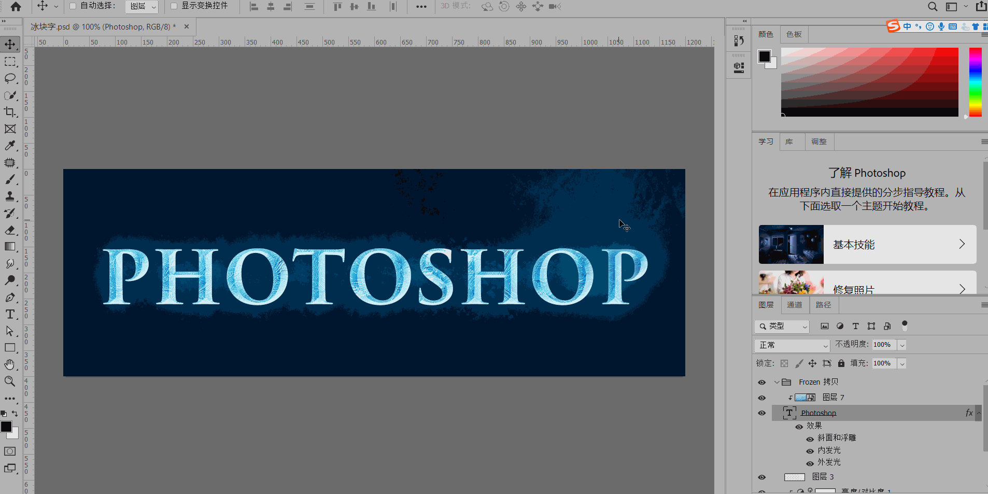Select the Path Selection tool
This screenshot has width=988, height=494.
tap(10, 331)
